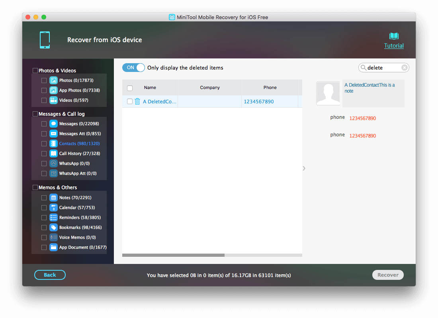Screen dimensions: 438x318
Task: Click the contact avatar placeholder image
Action: (x=328, y=93)
